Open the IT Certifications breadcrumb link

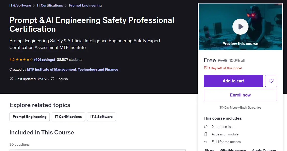pos(50,5)
